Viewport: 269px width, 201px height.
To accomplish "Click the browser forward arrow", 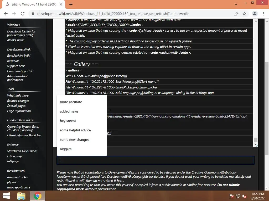I will (14, 14).
